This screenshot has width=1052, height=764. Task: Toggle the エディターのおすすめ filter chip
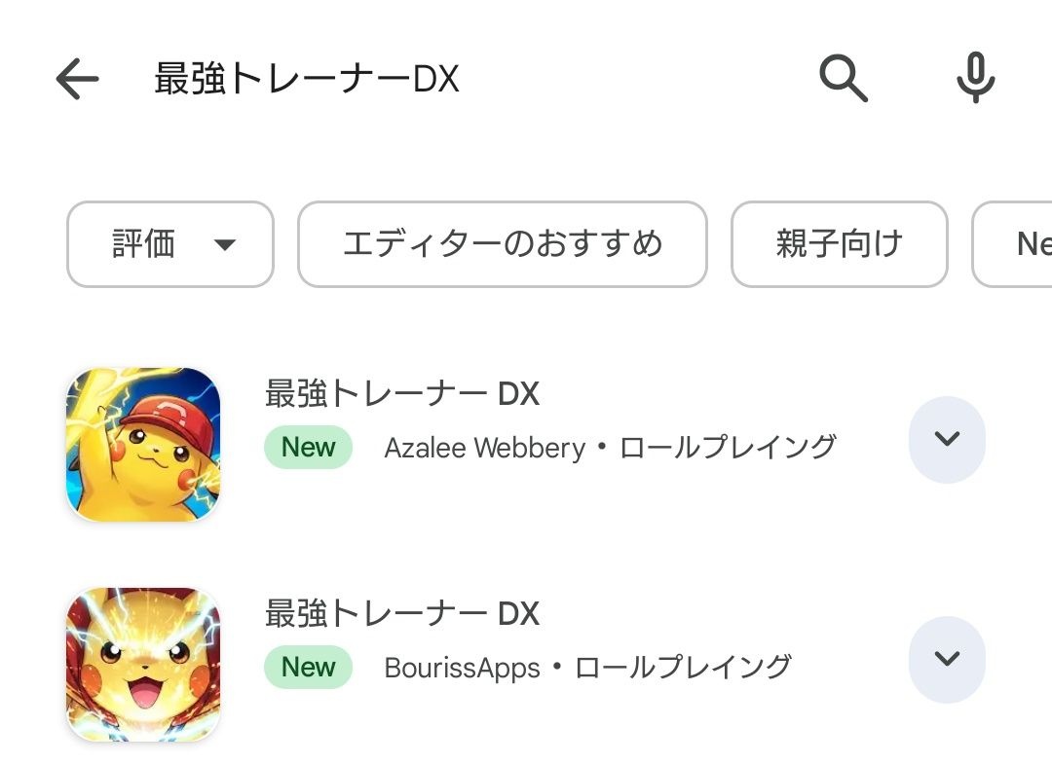click(502, 244)
